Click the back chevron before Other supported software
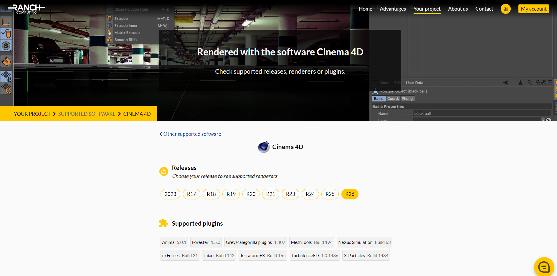Viewport: 557px width, 276px height. [161, 134]
